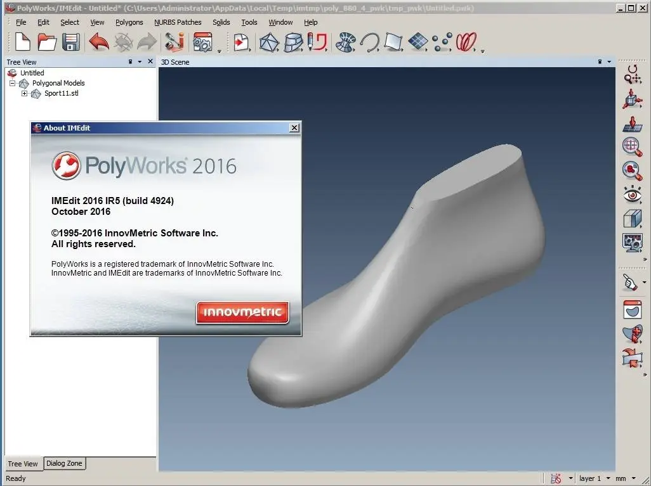Expand the toolbar overflow arrow after red loops icon

(482, 51)
